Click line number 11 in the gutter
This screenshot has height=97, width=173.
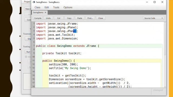(34, 60)
